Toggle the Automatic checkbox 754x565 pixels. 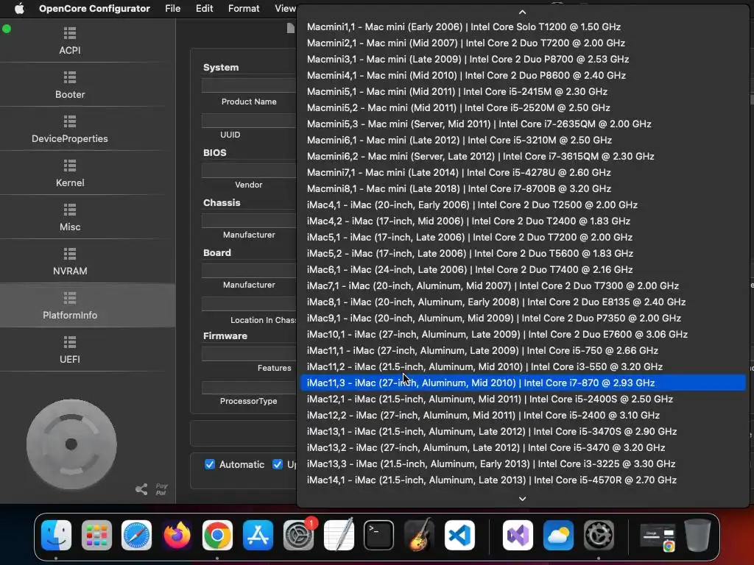(210, 464)
